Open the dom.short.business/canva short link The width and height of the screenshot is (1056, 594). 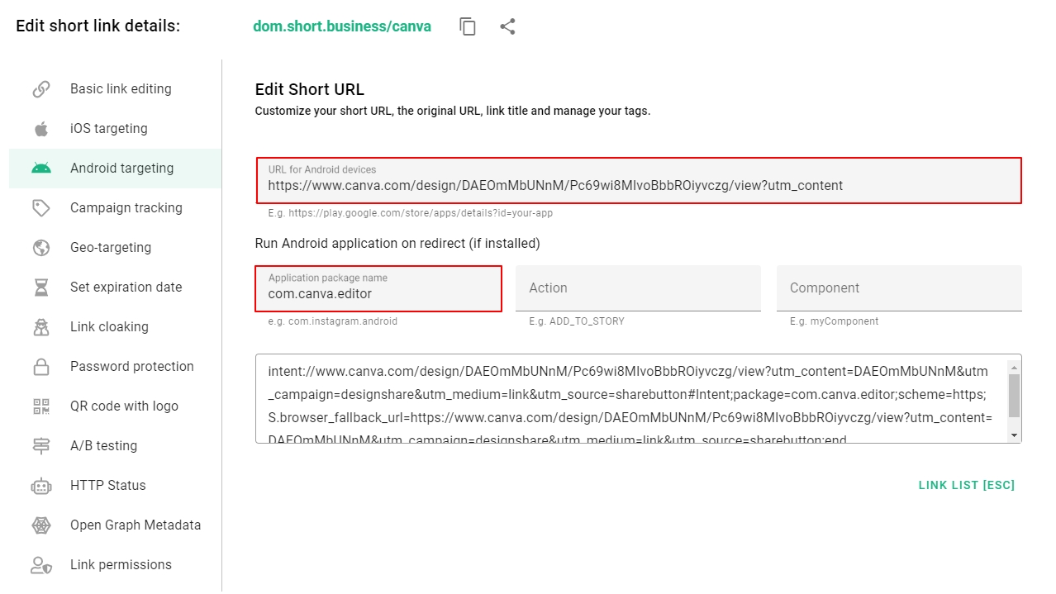(342, 26)
